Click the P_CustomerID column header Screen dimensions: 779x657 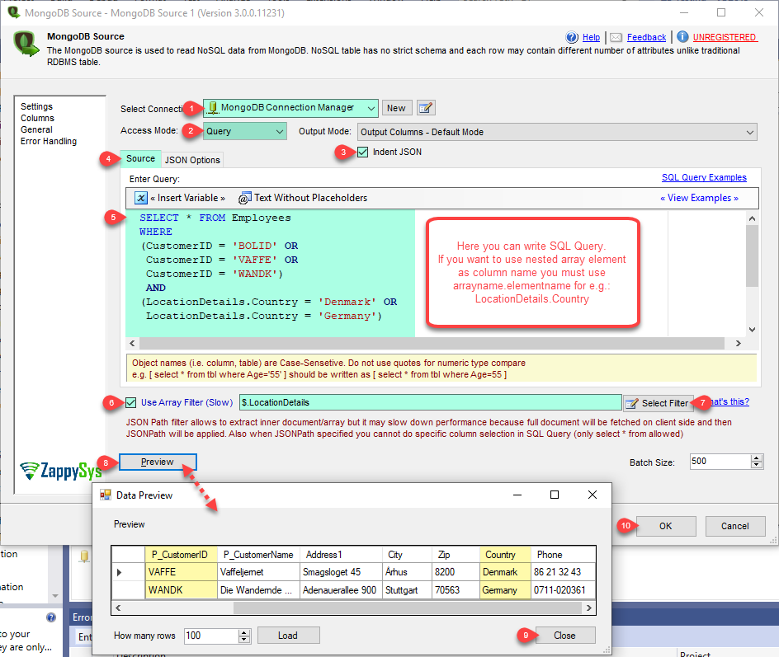[x=181, y=555]
